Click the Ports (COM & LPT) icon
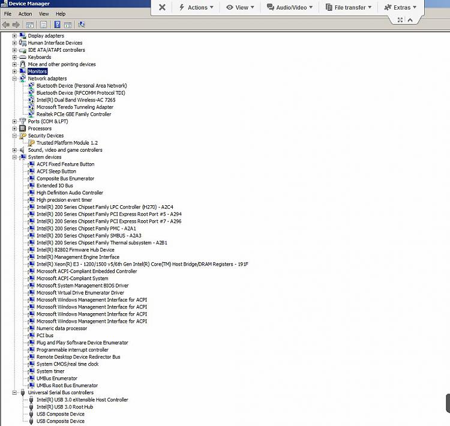Screen dimensions: 450x426 coord(23,121)
